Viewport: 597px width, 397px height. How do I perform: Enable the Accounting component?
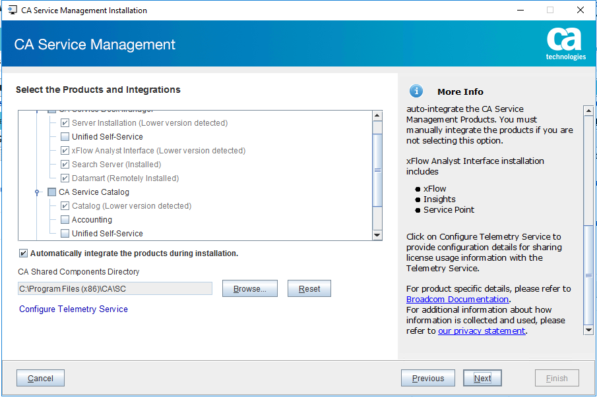click(65, 219)
